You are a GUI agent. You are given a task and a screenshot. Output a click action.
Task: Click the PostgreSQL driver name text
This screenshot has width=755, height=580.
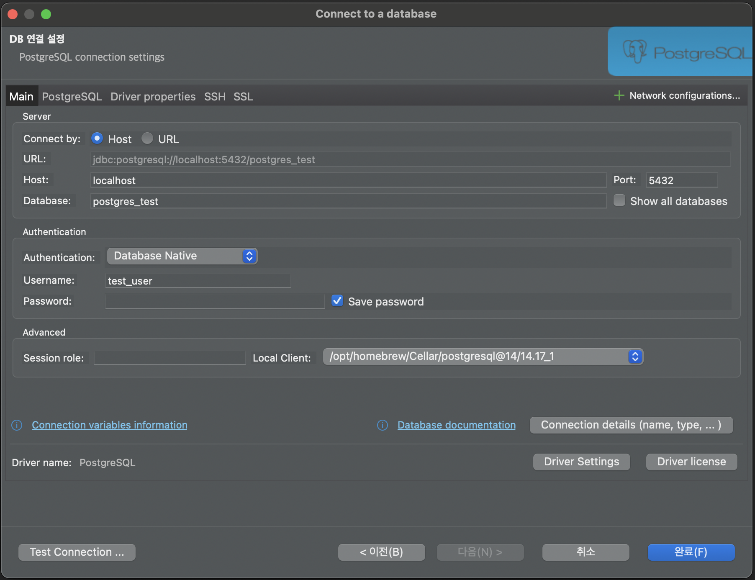108,463
